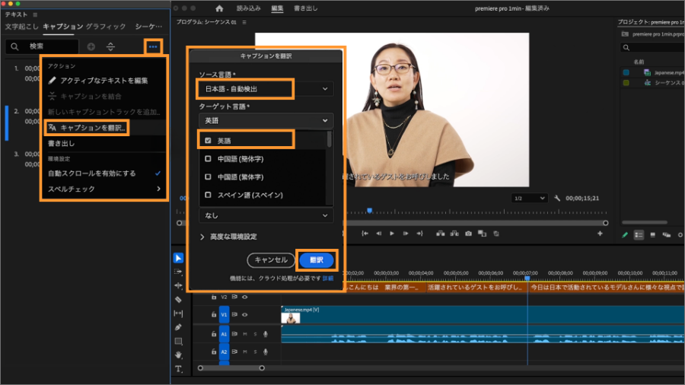Click the add new caption segment plus icon
This screenshot has width=685, height=385.
pyautogui.click(x=91, y=46)
